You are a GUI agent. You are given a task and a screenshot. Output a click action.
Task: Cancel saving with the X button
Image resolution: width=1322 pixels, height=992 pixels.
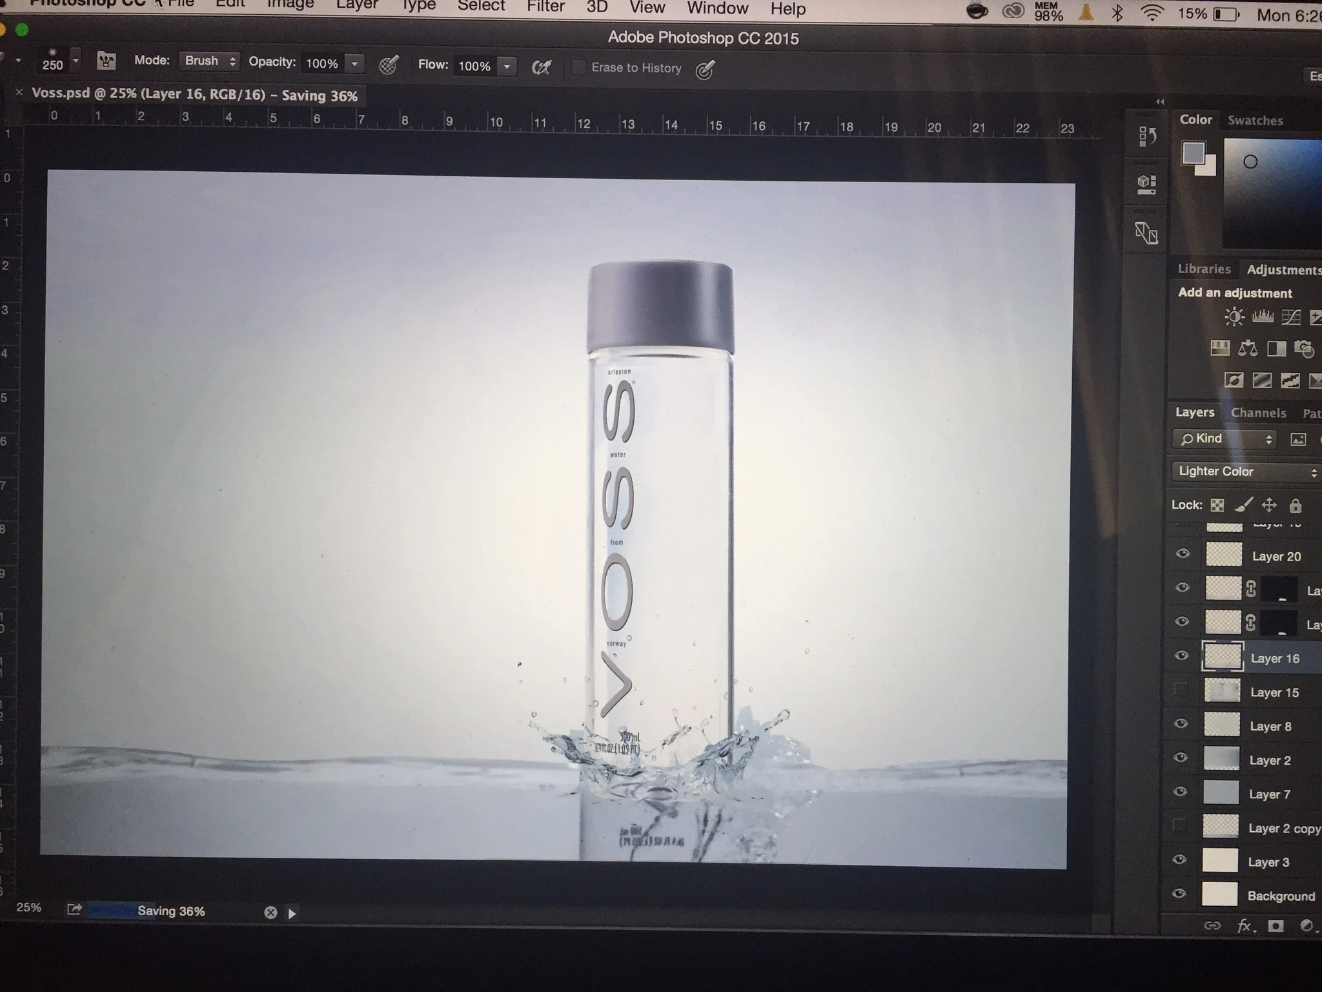coord(270,913)
